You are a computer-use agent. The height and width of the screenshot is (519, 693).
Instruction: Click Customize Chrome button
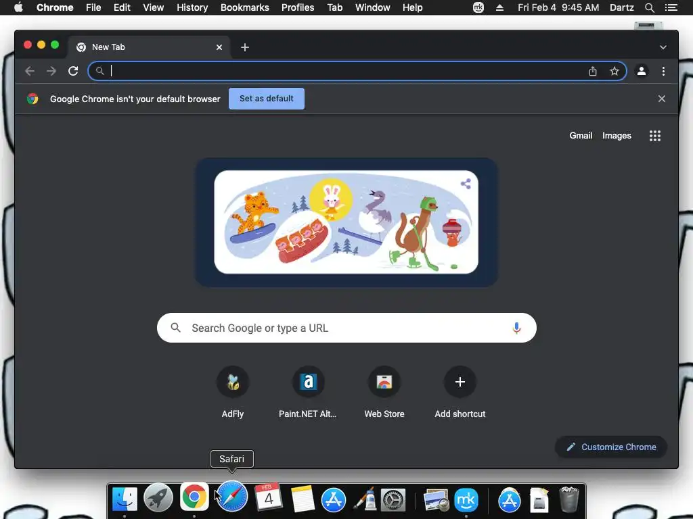[x=611, y=447]
